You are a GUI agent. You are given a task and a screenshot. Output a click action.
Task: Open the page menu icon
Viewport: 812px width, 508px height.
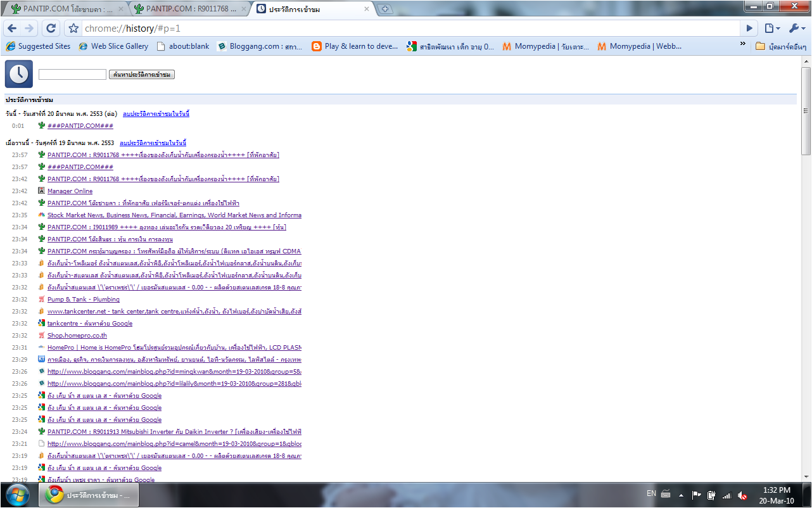[x=771, y=29]
